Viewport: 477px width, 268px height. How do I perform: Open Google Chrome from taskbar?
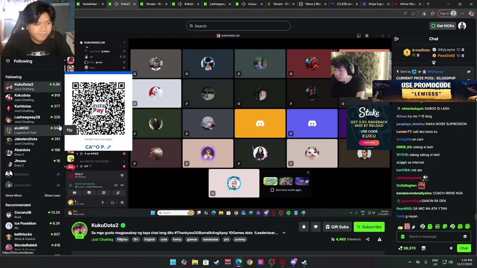coord(250,262)
